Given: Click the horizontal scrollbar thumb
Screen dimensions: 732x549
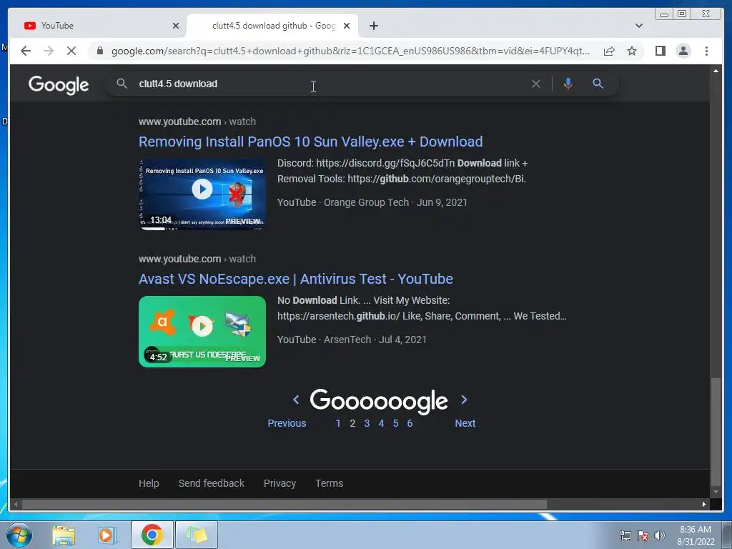Looking at the screenshot, I should [285, 504].
